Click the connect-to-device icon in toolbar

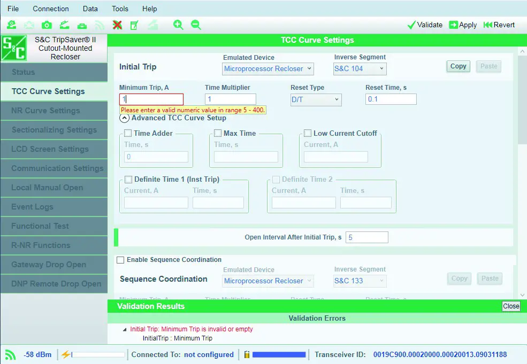(12, 25)
